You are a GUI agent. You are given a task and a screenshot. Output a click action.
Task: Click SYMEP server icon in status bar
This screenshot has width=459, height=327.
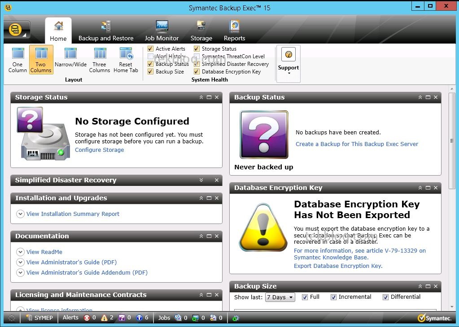click(x=29, y=318)
